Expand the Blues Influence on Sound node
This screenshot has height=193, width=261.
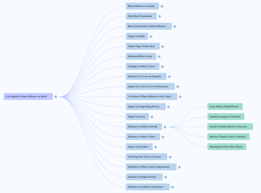tap(162, 6)
